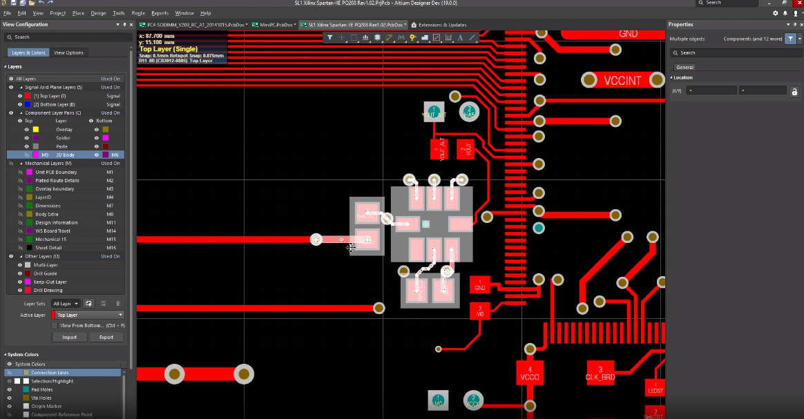Viewport: 804px width, 419px height.
Task: Click the yellow top Overlay color swatch
Action: [36, 130]
